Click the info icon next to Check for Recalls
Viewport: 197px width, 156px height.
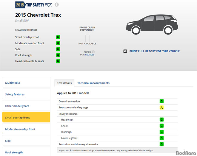coord(93,52)
